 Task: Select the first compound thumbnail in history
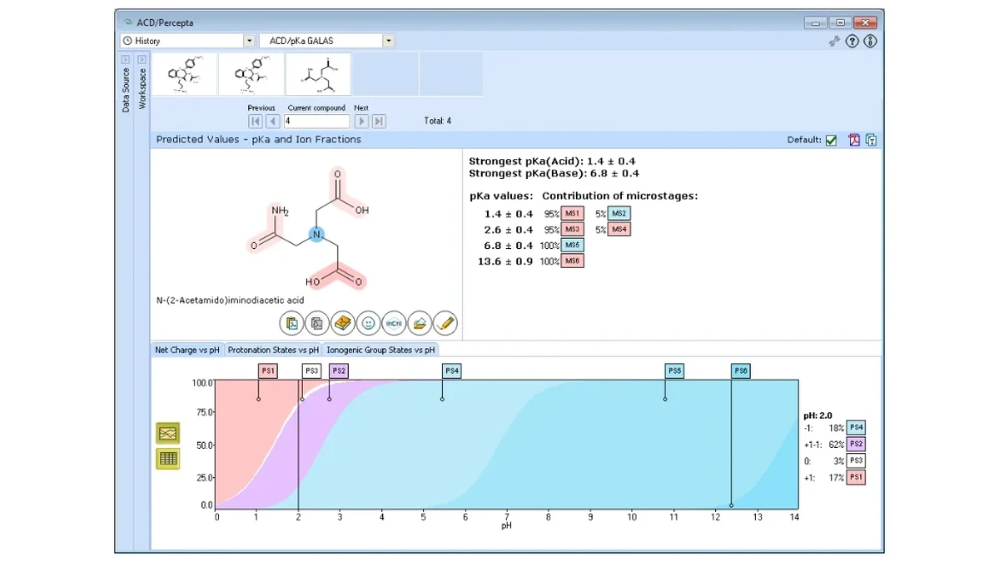point(184,74)
